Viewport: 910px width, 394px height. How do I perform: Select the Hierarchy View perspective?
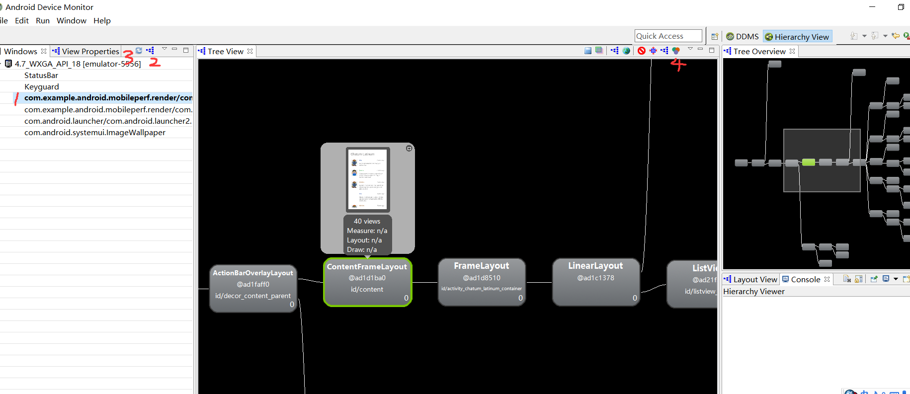coord(797,37)
